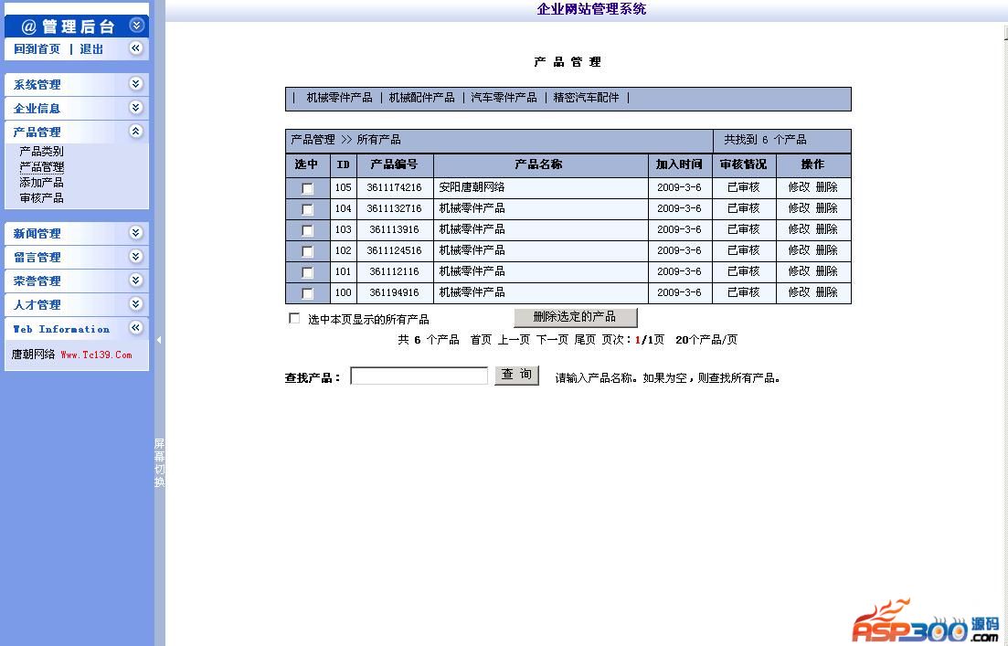Image resolution: width=1008 pixels, height=646 pixels.
Task: Check the box for product ID 104
Action: pos(307,209)
